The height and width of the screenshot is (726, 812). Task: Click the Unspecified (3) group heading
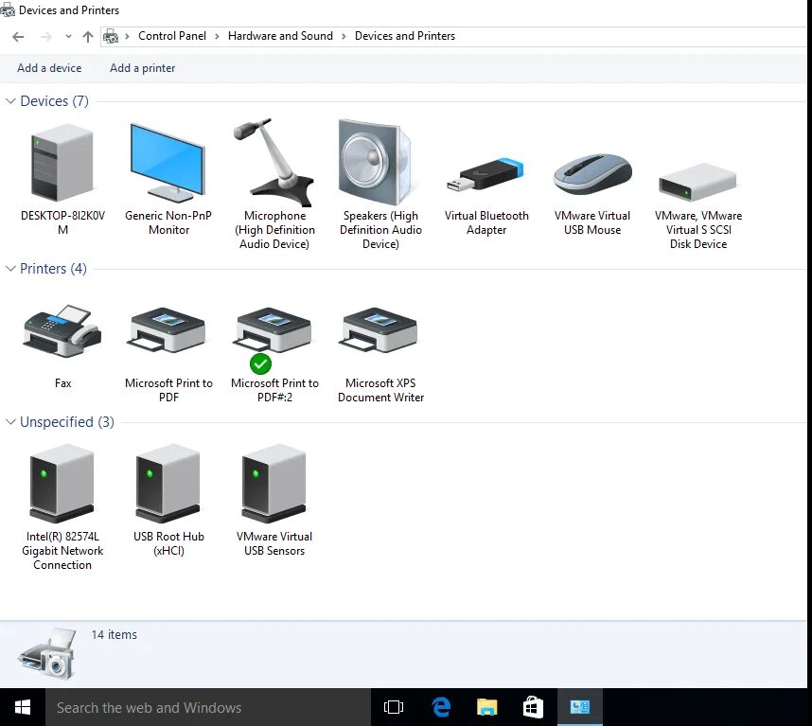67,422
